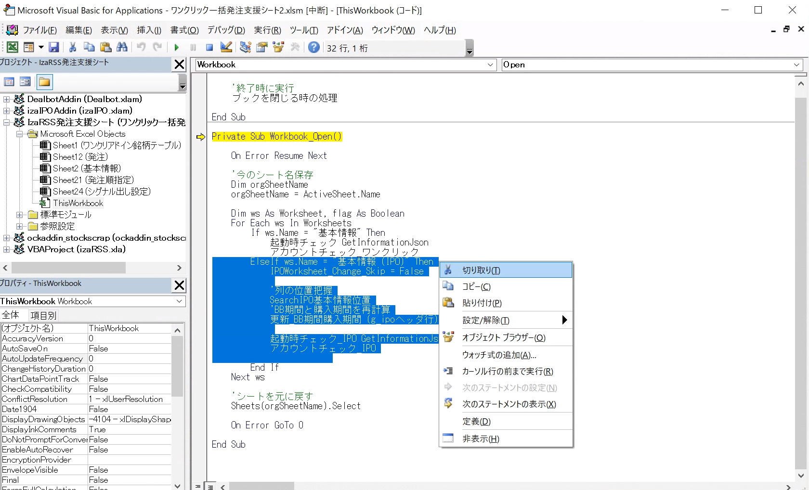Expand the ockaddin_stockscrap project node

coord(6,238)
